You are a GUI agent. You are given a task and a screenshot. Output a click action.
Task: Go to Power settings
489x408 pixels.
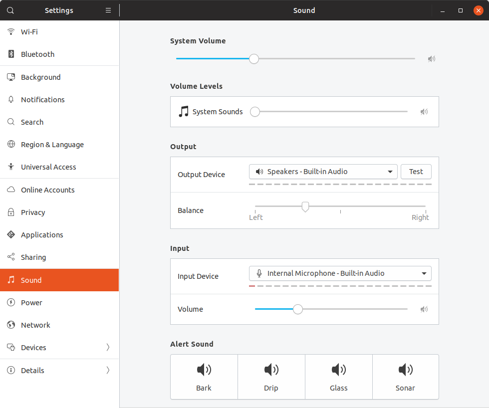click(59, 303)
